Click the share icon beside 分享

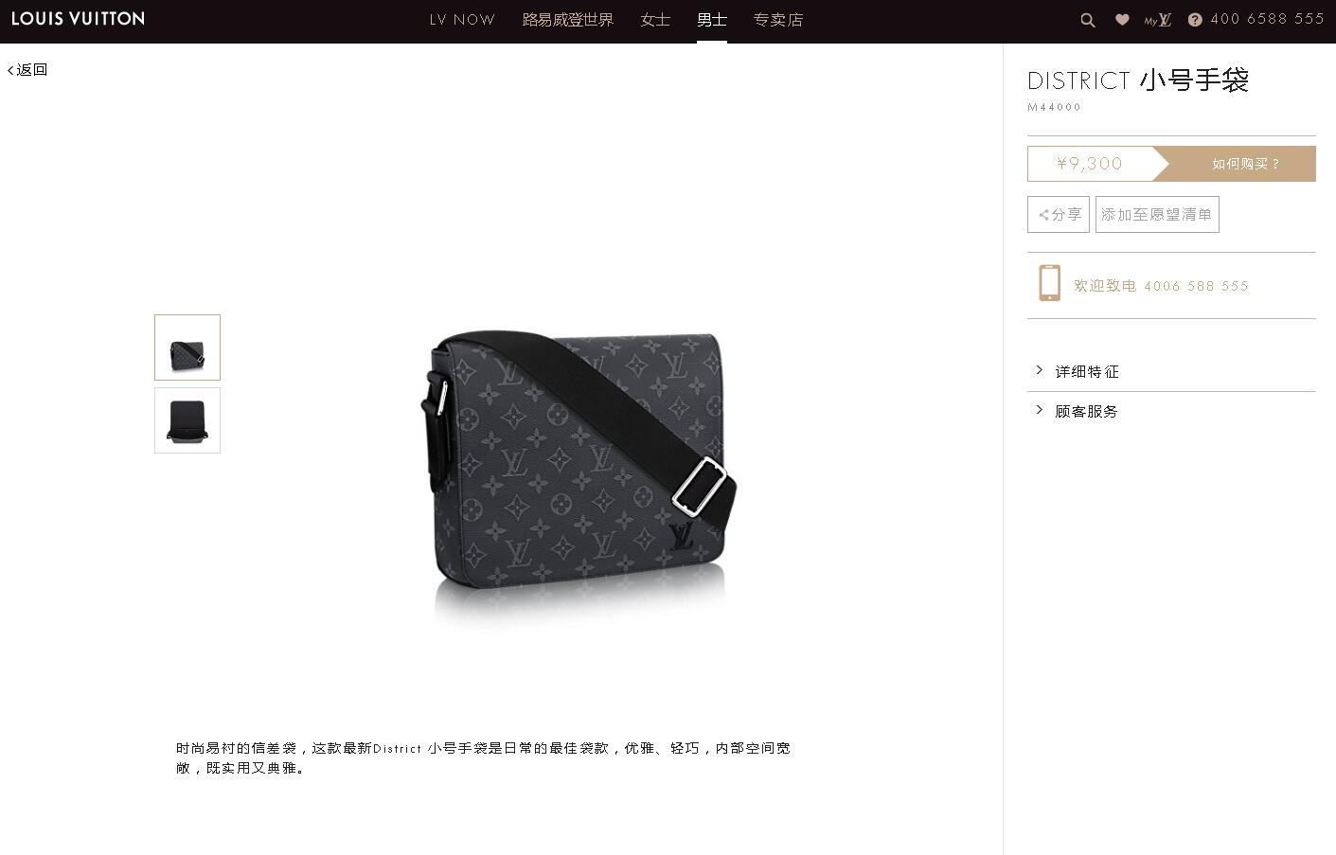(x=1043, y=215)
